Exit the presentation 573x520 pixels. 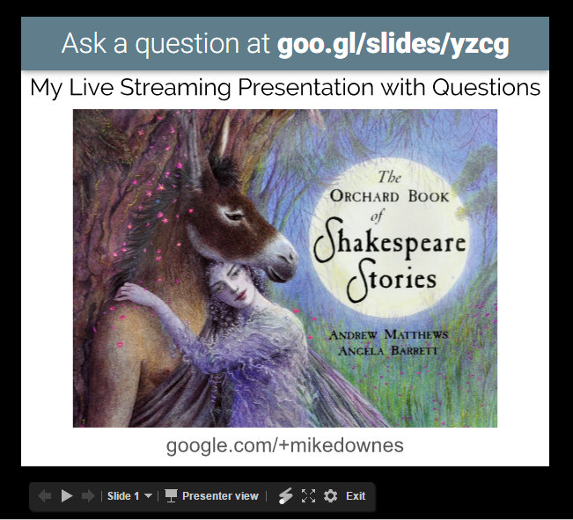(356, 496)
